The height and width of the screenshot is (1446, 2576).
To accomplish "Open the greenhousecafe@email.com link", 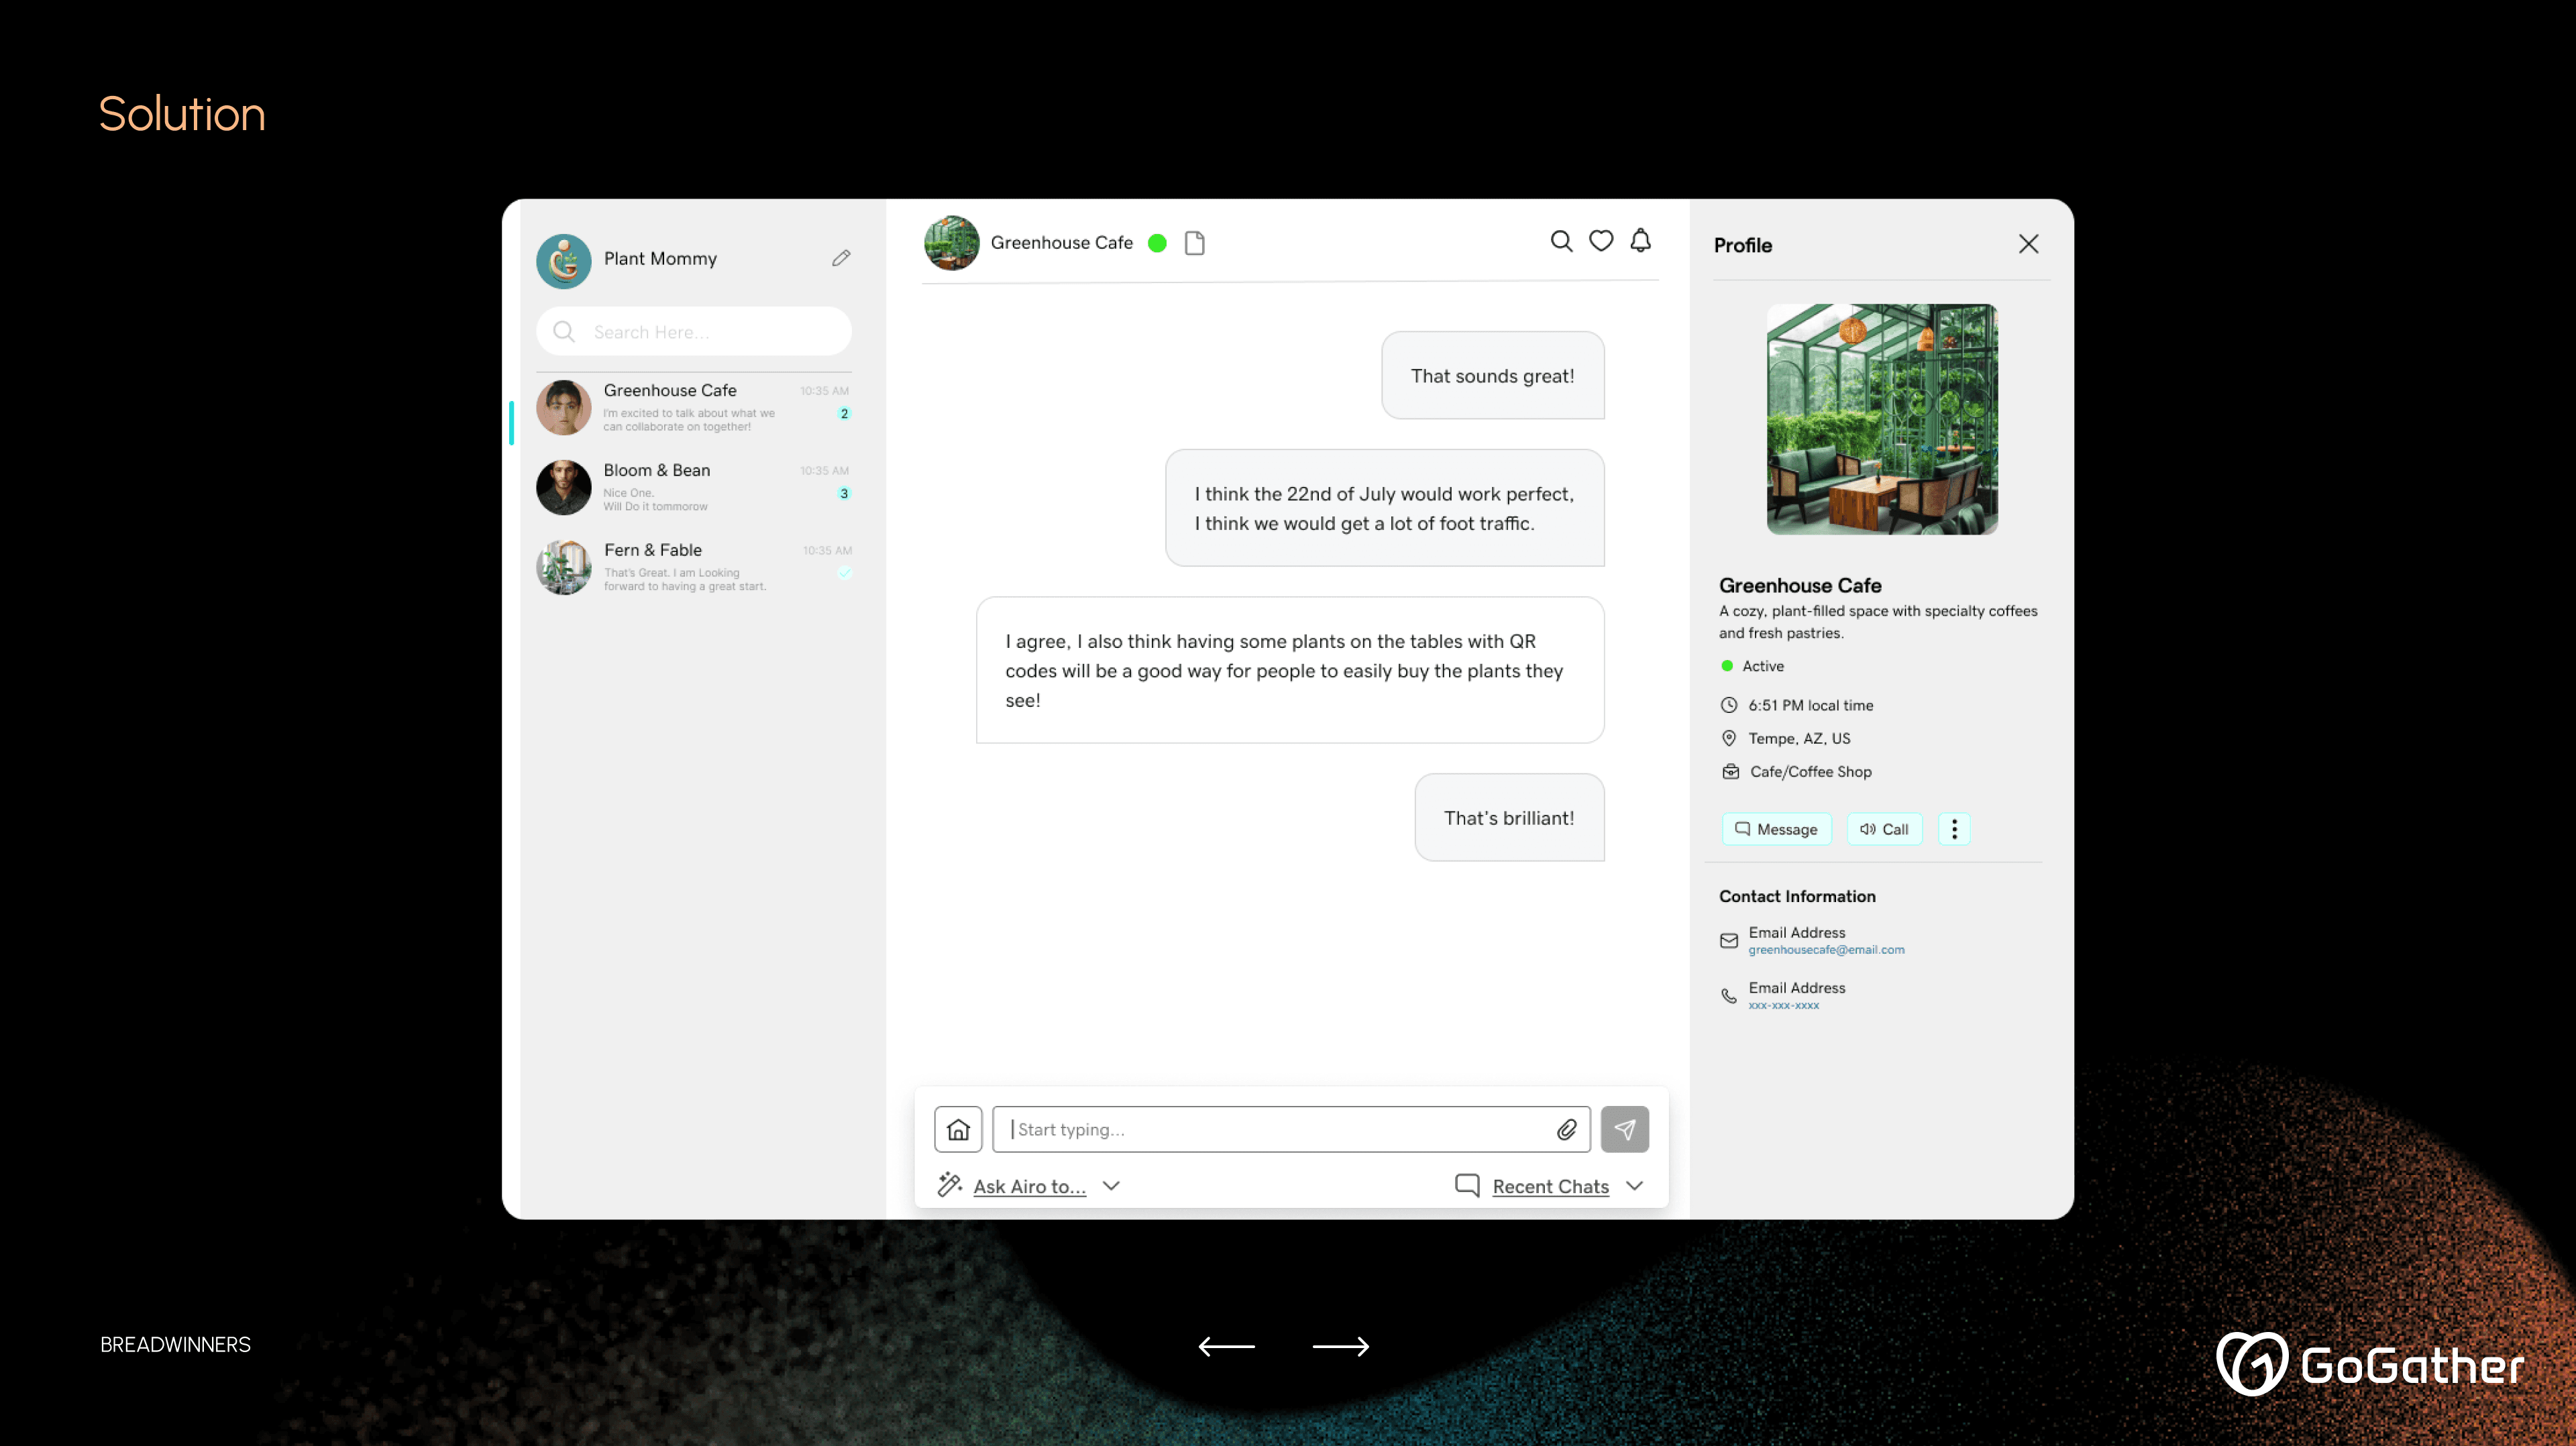I will [1826, 950].
